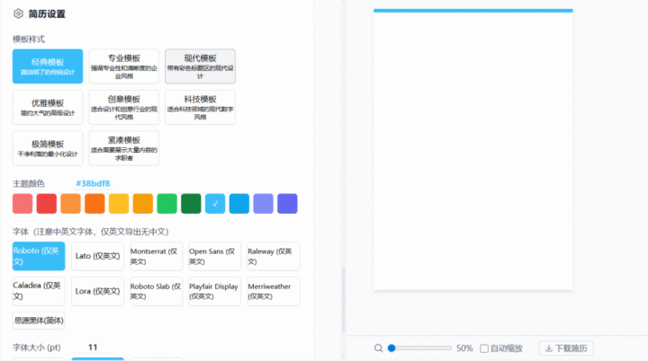The image size is (648, 361).
Task: Click the gear icon beside 简历设置
Action: coord(18,14)
